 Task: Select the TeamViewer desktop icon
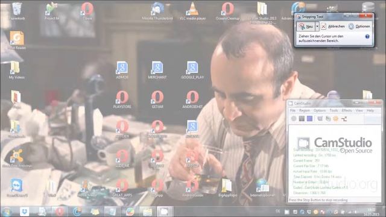(x=17, y=187)
